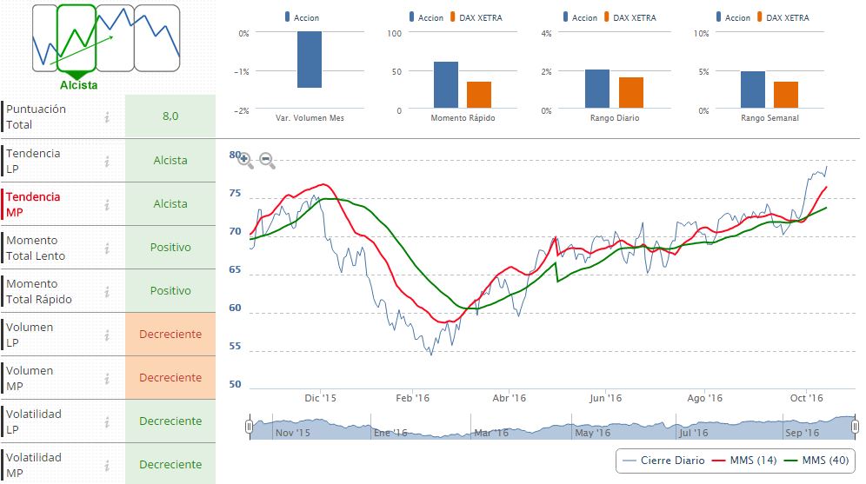
Task: Select the Tendencia MP row label
Action: pyautogui.click(x=35, y=204)
